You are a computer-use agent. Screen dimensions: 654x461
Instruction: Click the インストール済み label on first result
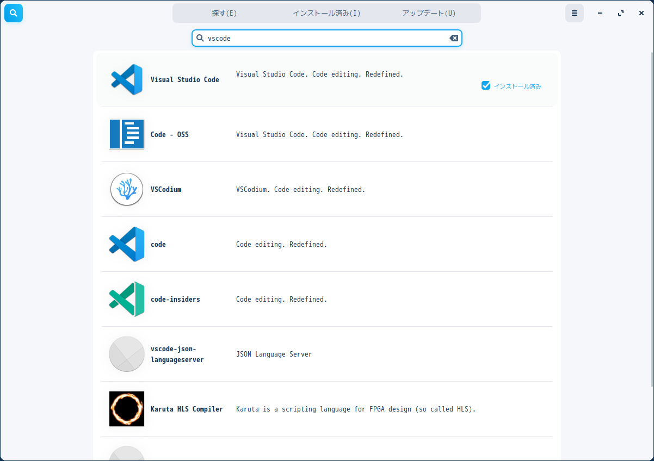pos(517,86)
